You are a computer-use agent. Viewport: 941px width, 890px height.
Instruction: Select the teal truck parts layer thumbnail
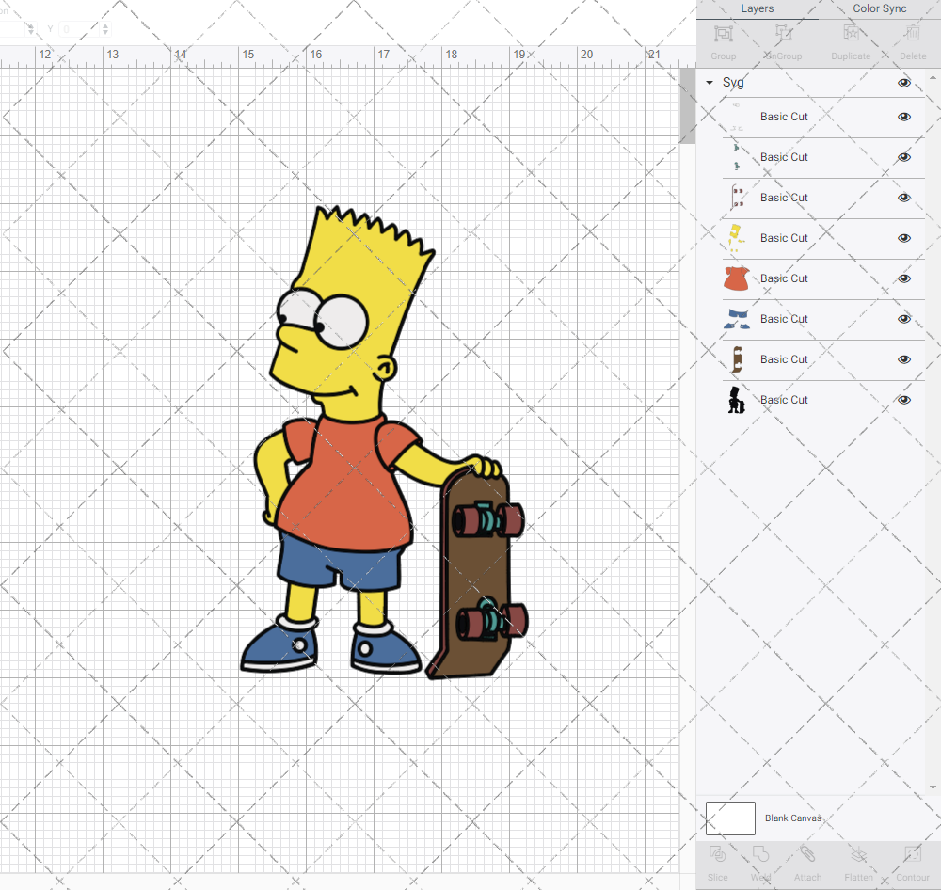[737, 157]
